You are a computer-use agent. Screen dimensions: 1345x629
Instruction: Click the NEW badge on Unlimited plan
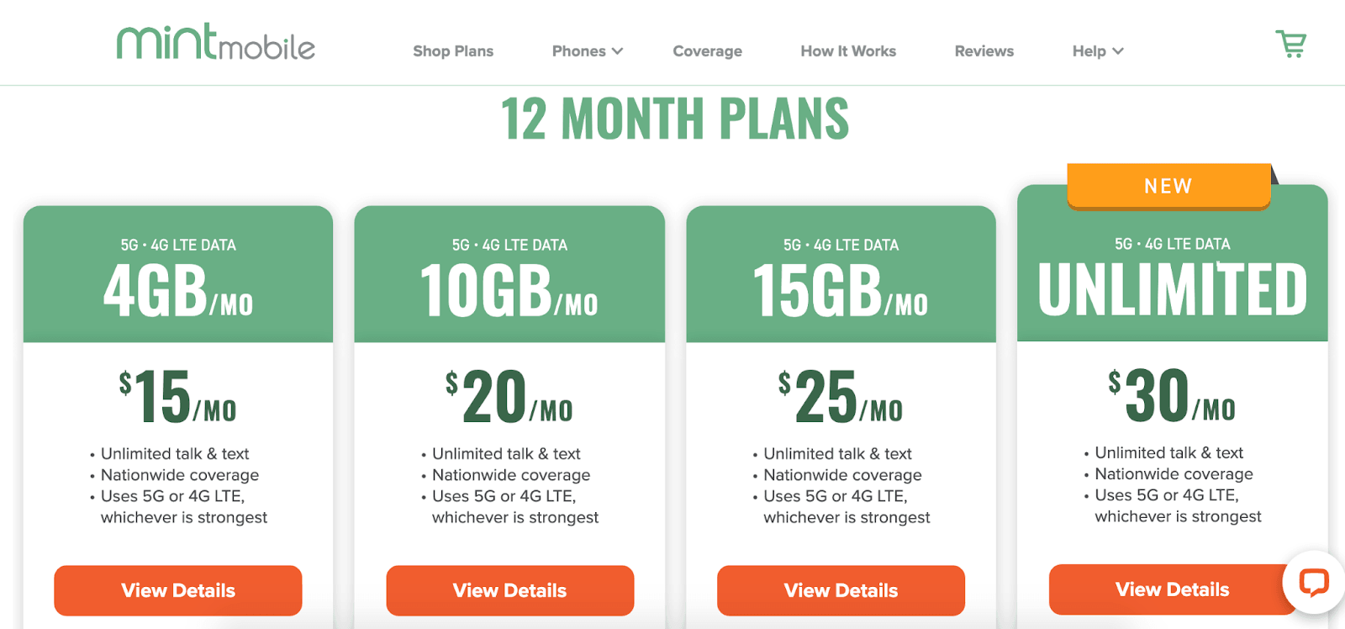point(1168,186)
